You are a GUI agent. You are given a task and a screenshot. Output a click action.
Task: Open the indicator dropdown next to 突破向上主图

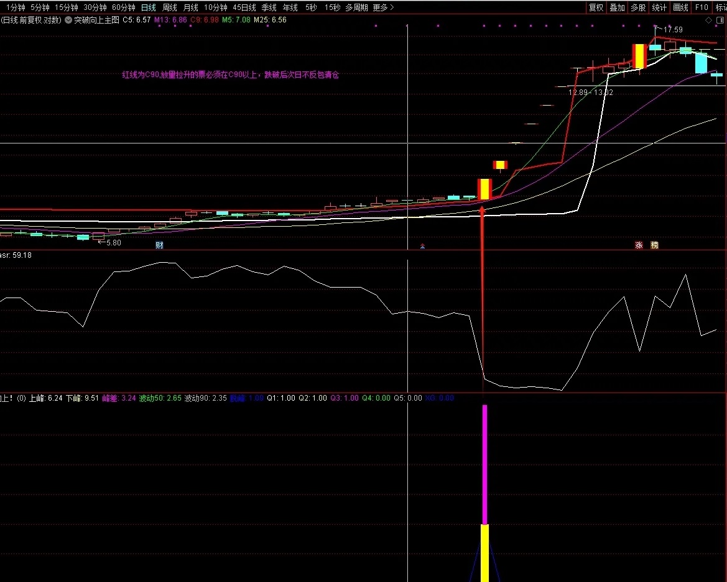tap(68, 20)
